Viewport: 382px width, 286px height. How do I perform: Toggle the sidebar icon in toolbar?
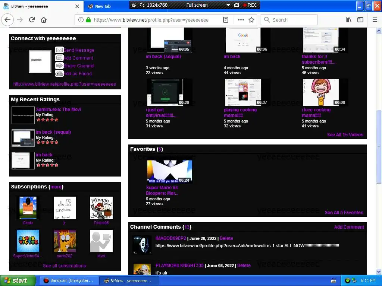[x=360, y=20]
